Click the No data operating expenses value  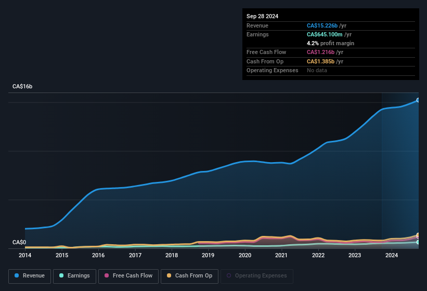[x=317, y=71]
